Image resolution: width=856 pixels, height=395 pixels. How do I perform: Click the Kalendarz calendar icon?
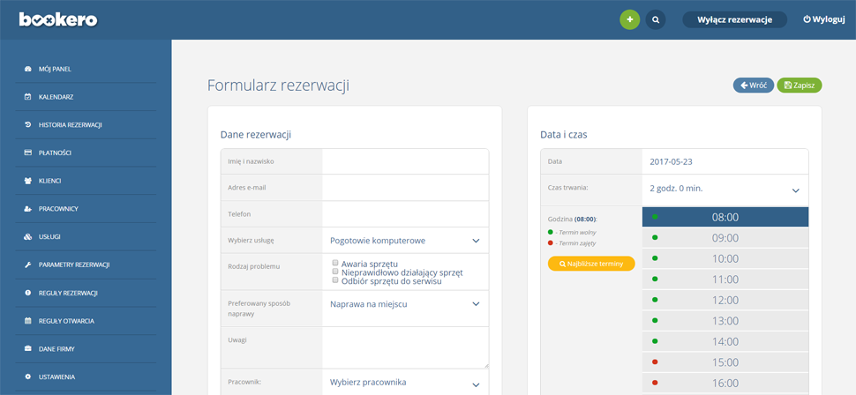28,97
